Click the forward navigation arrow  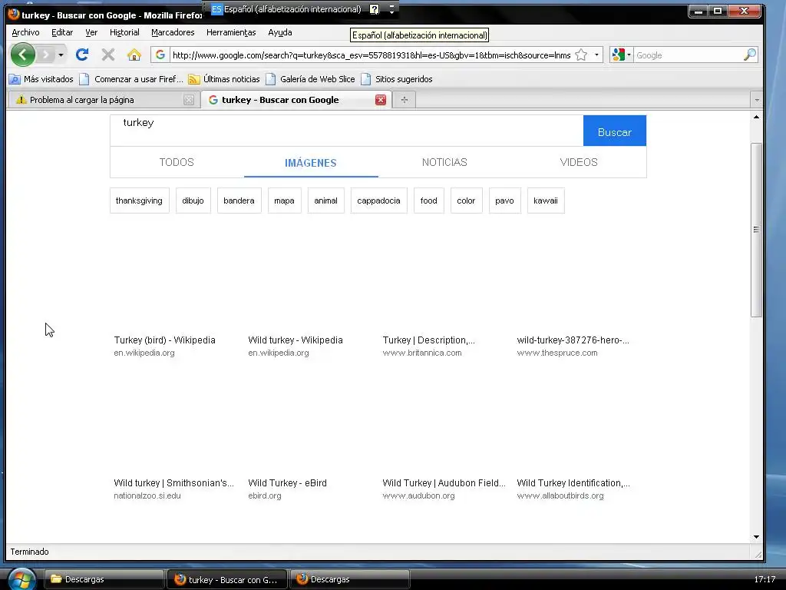point(45,55)
